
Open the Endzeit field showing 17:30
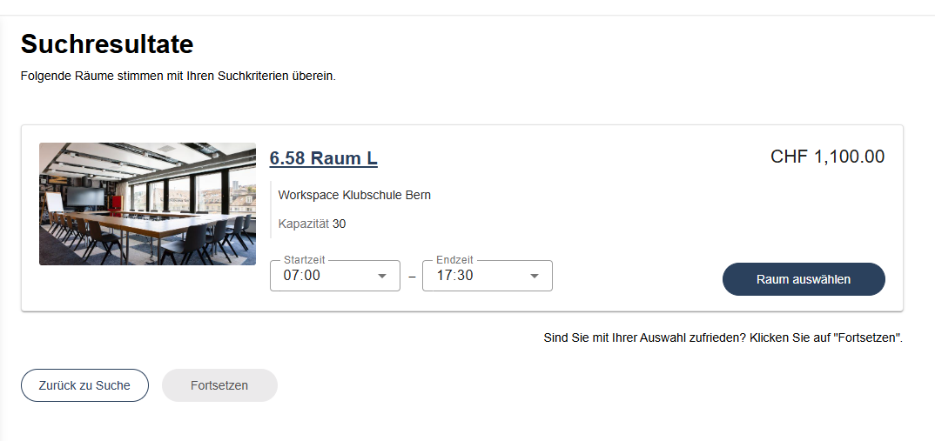click(x=488, y=276)
